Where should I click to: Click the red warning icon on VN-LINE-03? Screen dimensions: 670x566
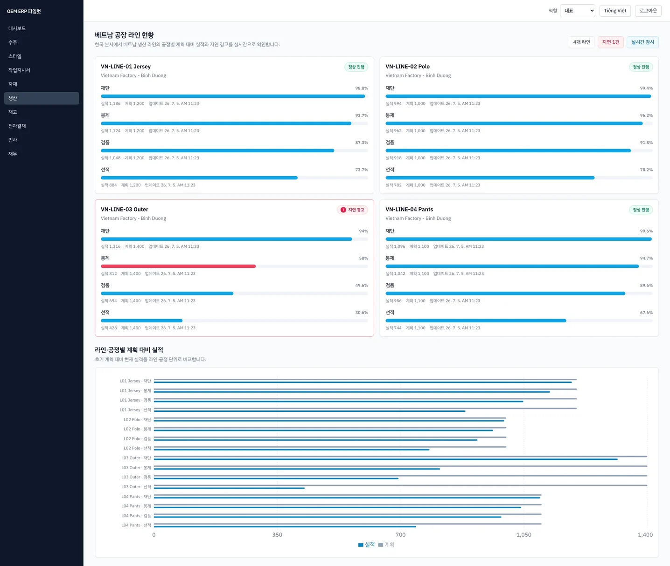(x=343, y=210)
